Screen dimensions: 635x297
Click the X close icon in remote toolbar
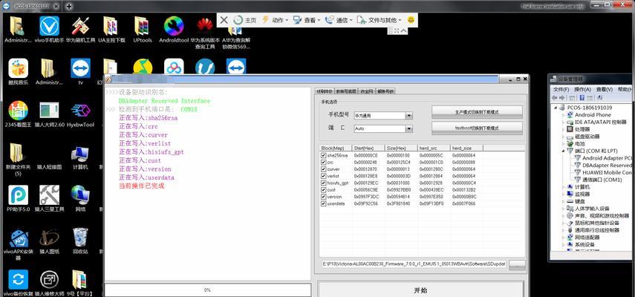tap(224, 20)
